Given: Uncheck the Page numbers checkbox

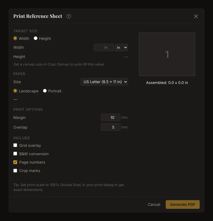Looking at the screenshot, I should tap(15, 162).
